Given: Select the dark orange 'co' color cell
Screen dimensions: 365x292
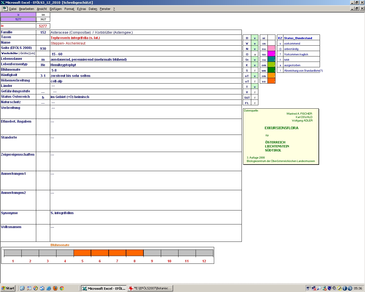Looking at the screenshot, I should coord(271,81).
